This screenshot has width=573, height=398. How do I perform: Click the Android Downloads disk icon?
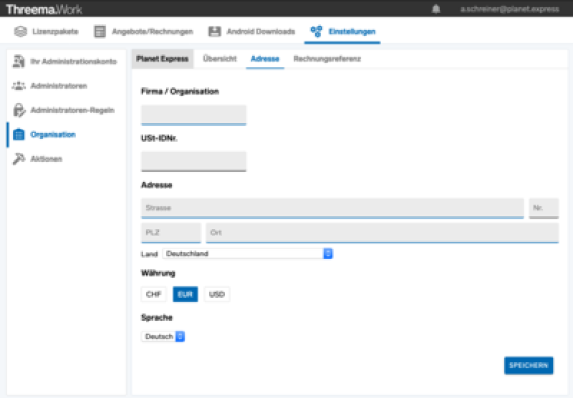(214, 31)
